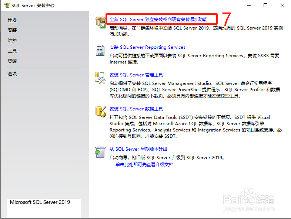Image resolution: width=291 pixels, height=219 pixels.
Task: Click the upgrade from earlier version icon
Action: click(100, 152)
